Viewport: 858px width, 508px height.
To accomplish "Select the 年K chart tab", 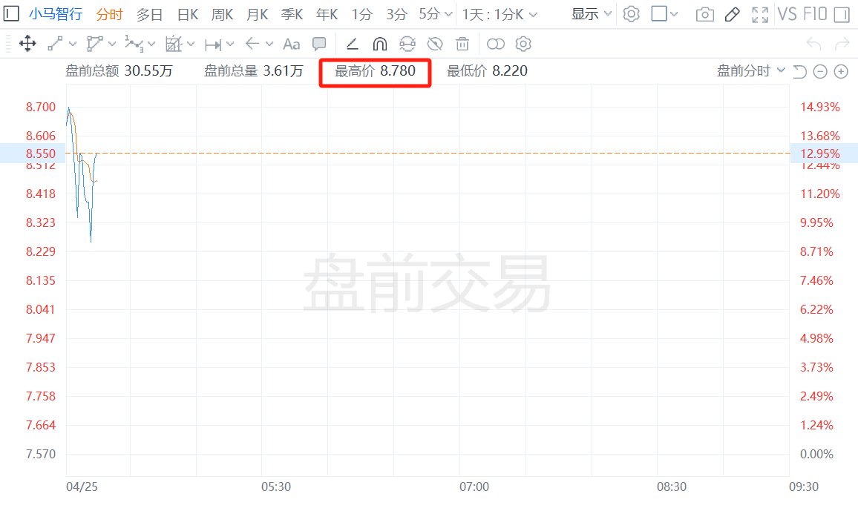I will [327, 14].
